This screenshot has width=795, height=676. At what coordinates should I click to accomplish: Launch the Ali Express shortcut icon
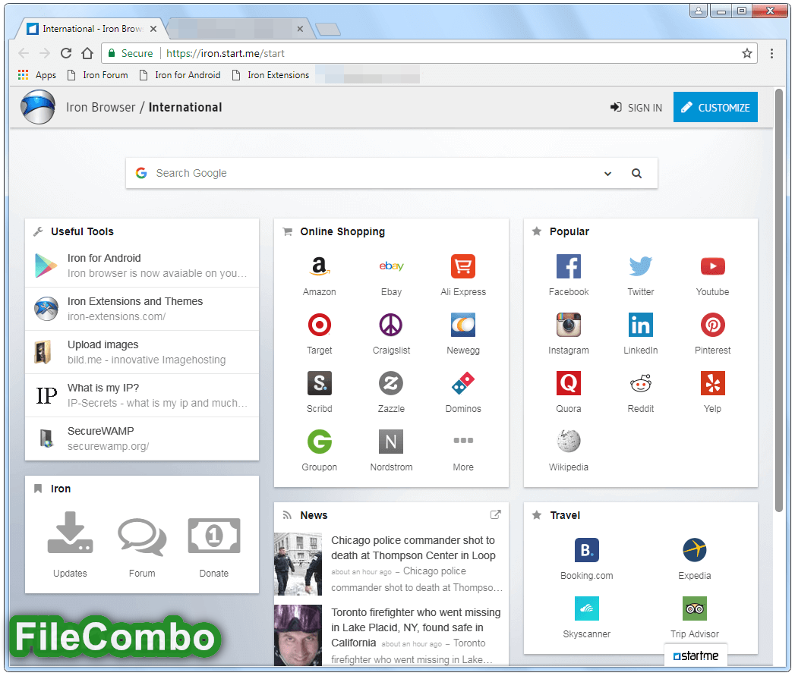pyautogui.click(x=463, y=266)
